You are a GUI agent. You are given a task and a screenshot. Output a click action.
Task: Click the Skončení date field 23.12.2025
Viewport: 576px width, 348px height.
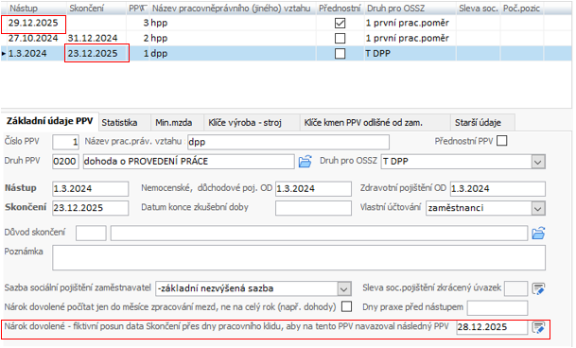pos(91,208)
